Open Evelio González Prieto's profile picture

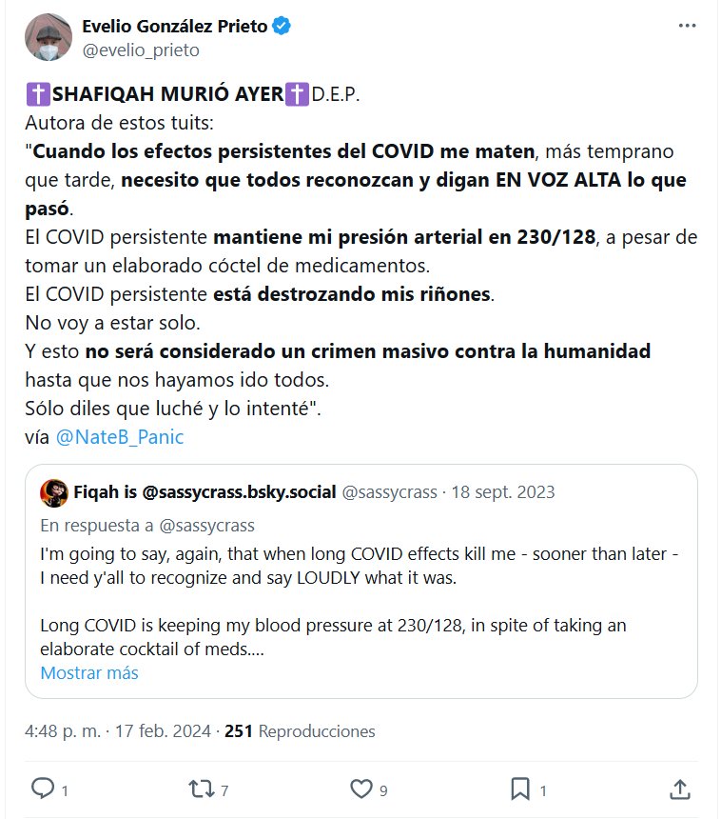point(49,37)
